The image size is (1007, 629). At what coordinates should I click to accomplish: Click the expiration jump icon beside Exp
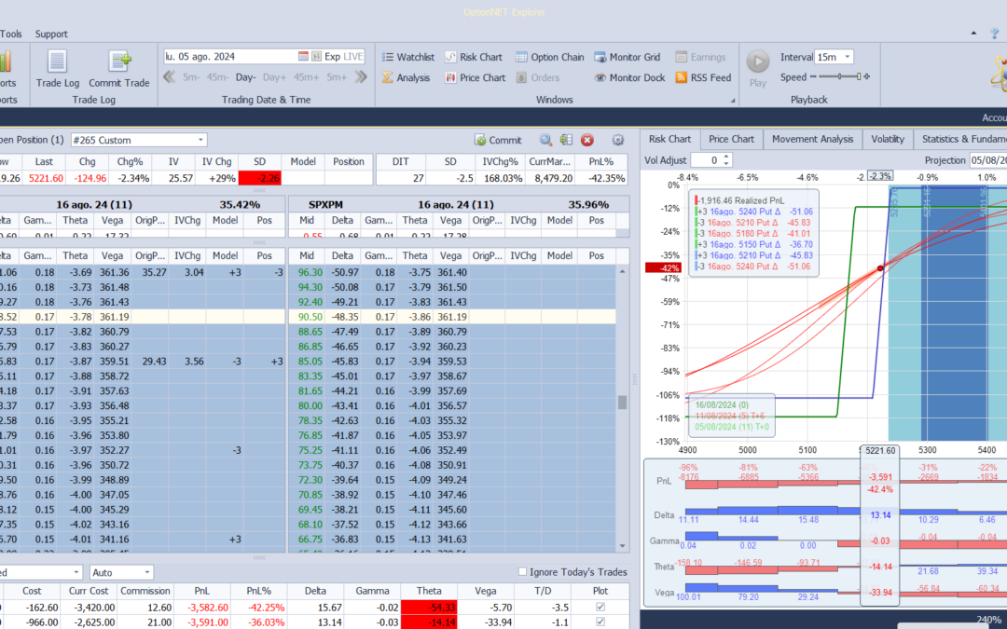pyautogui.click(x=316, y=57)
